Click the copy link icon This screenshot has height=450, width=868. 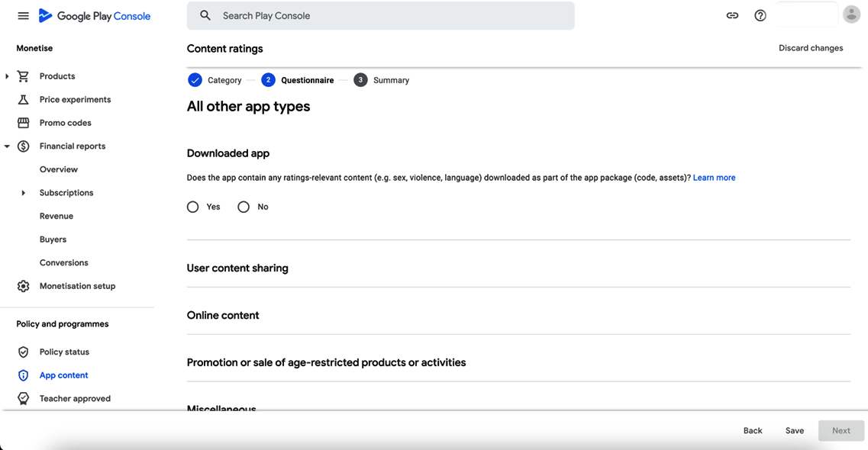click(732, 15)
